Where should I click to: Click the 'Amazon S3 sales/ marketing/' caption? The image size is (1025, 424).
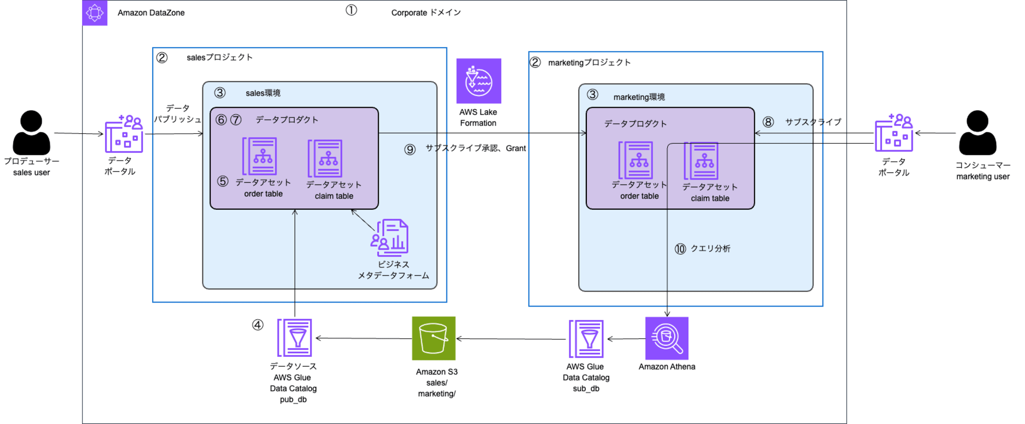pyautogui.click(x=437, y=382)
